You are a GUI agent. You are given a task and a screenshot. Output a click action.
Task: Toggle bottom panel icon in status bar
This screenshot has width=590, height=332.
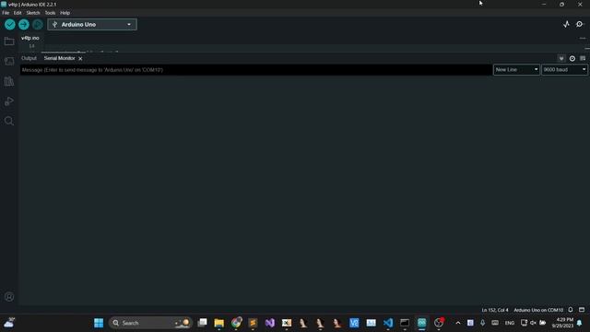click(x=582, y=310)
